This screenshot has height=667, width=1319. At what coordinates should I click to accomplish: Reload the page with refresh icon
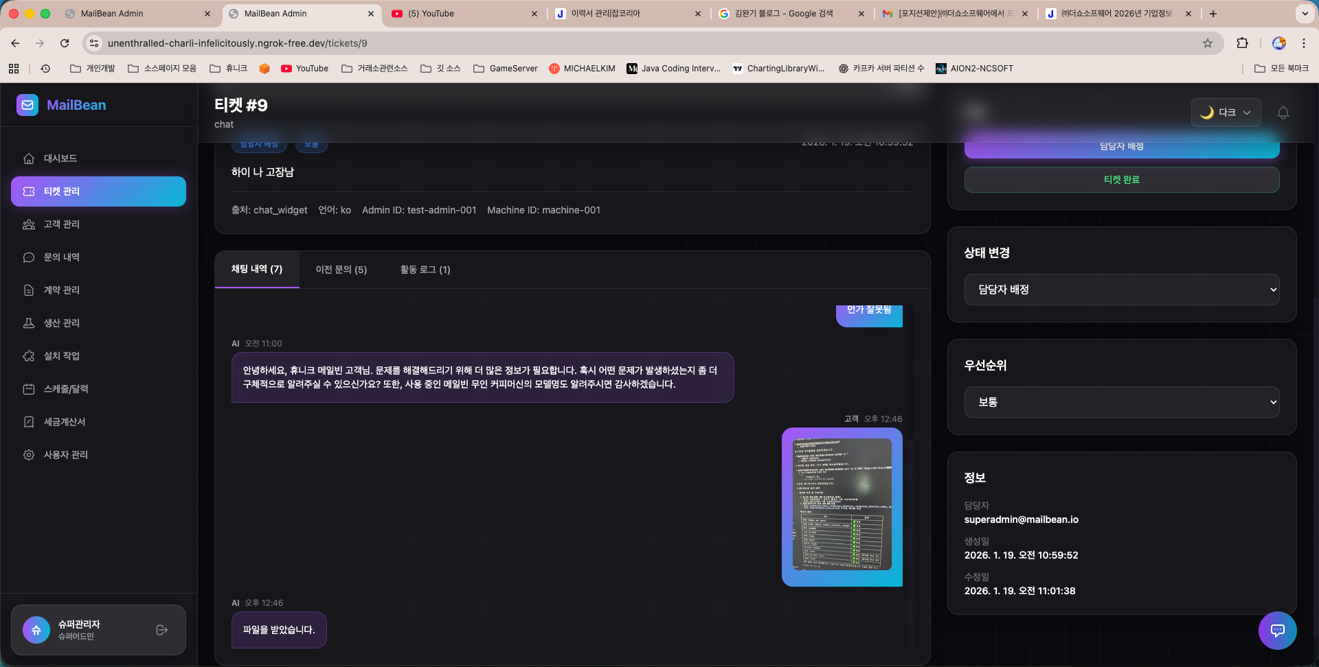click(x=65, y=43)
